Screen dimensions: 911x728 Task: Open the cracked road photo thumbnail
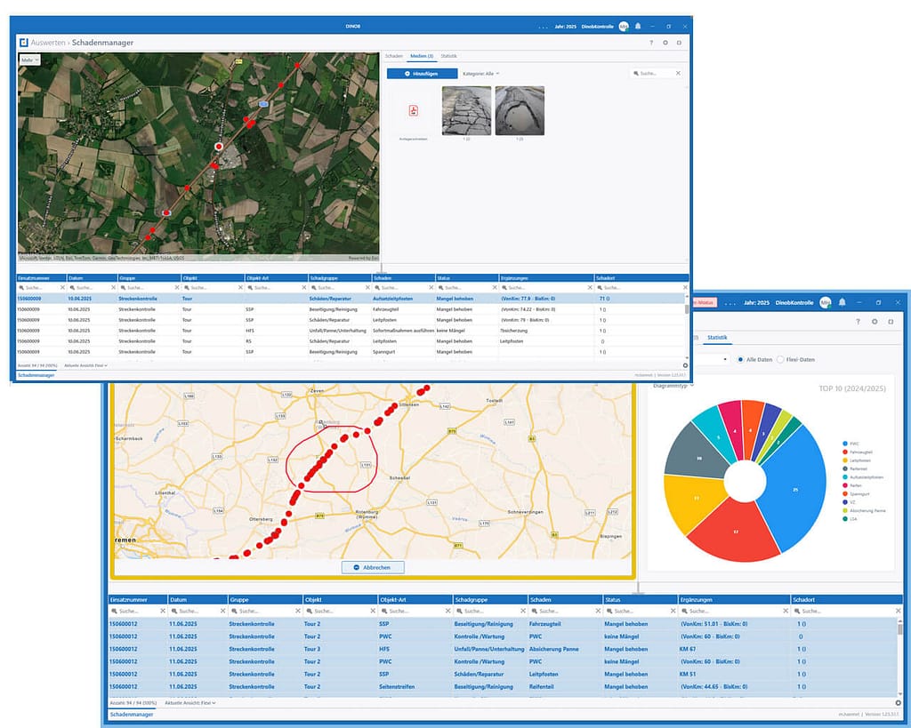466,110
